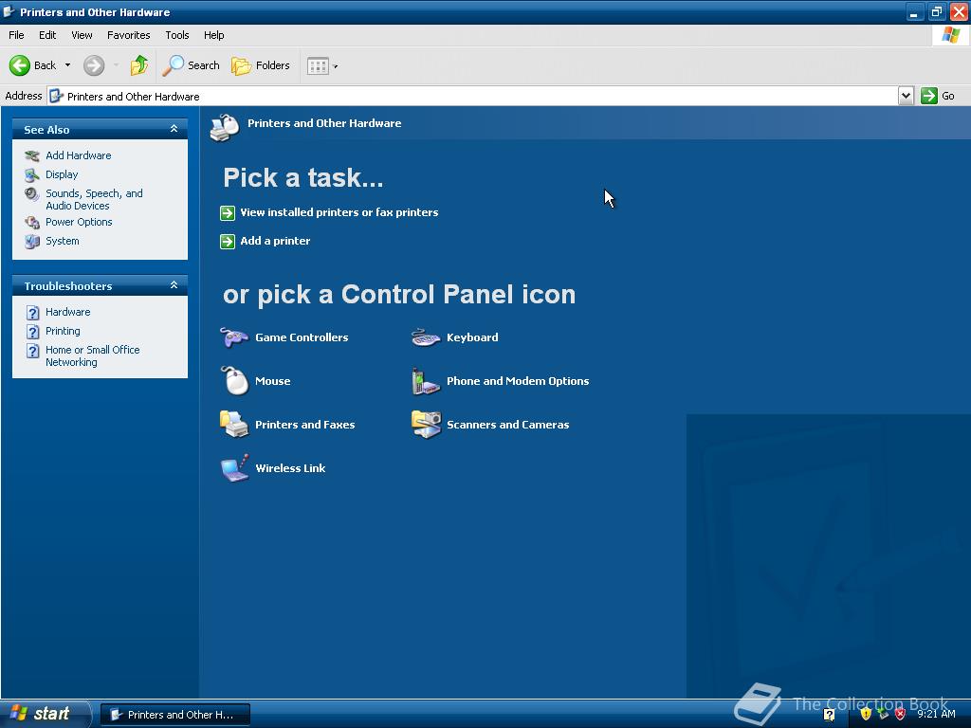971x728 pixels.
Task: Click the yellow security shield tray icon
Action: click(866, 714)
